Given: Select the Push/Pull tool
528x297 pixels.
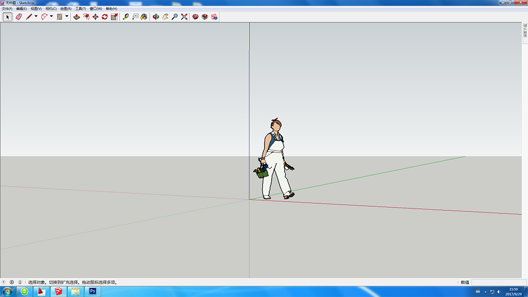Looking at the screenshot, I should coord(77,16).
